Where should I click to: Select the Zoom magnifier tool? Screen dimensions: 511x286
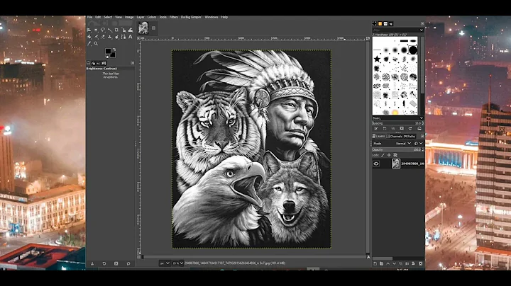[x=96, y=44]
